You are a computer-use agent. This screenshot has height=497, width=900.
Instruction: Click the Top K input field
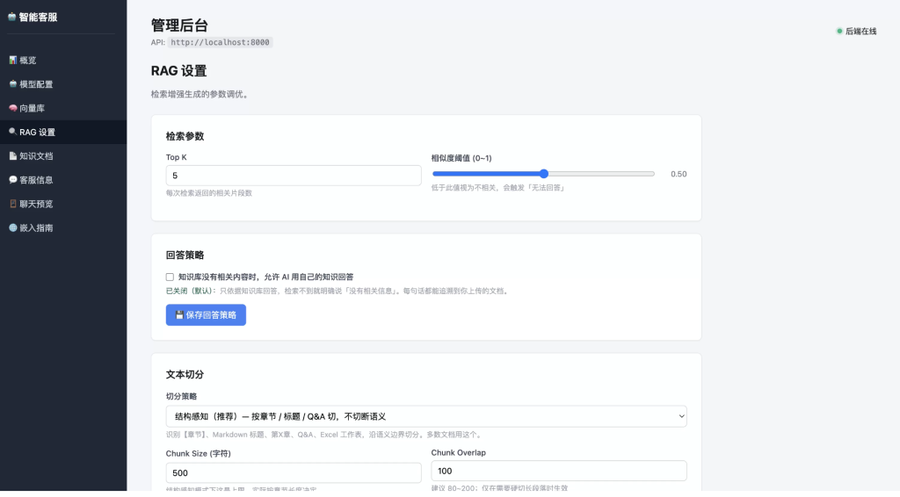pyautogui.click(x=294, y=176)
